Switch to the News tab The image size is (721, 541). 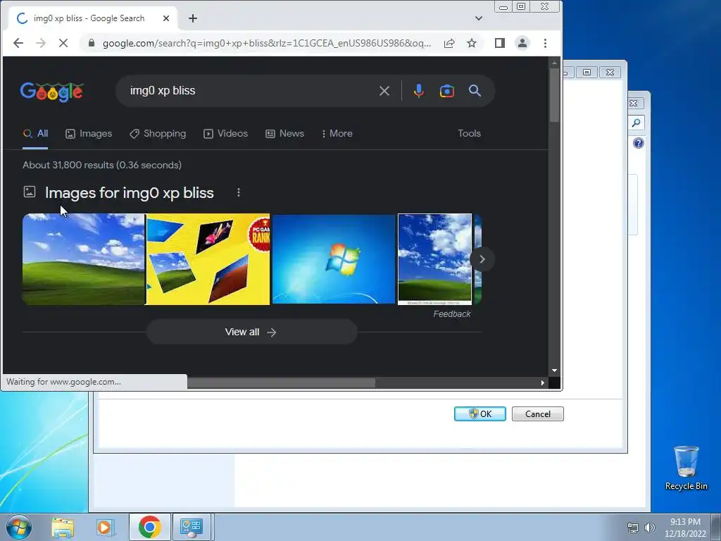point(284,133)
